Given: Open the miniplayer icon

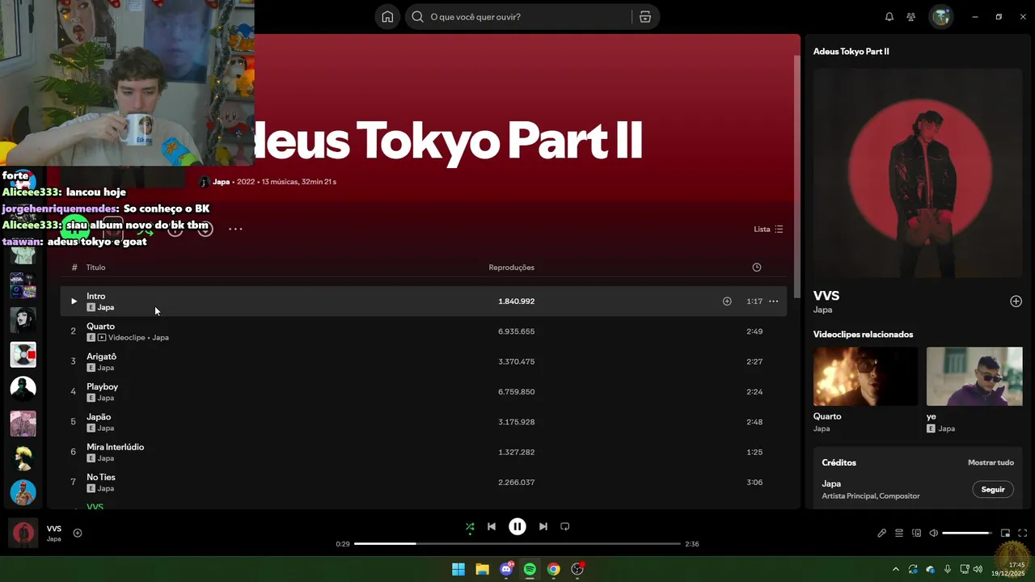Looking at the screenshot, I should [1005, 533].
